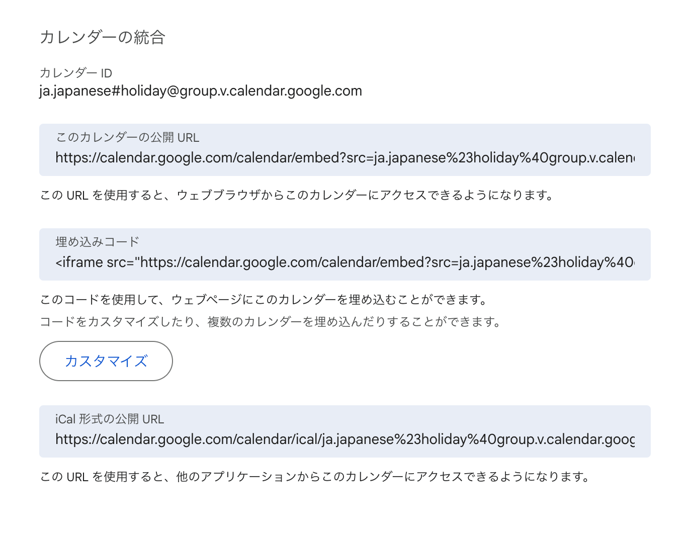Click the truncated right end of the embed code
684x534 pixels.
coord(626,262)
